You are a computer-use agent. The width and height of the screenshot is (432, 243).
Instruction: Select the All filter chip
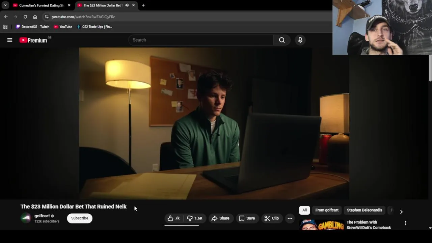point(304,210)
